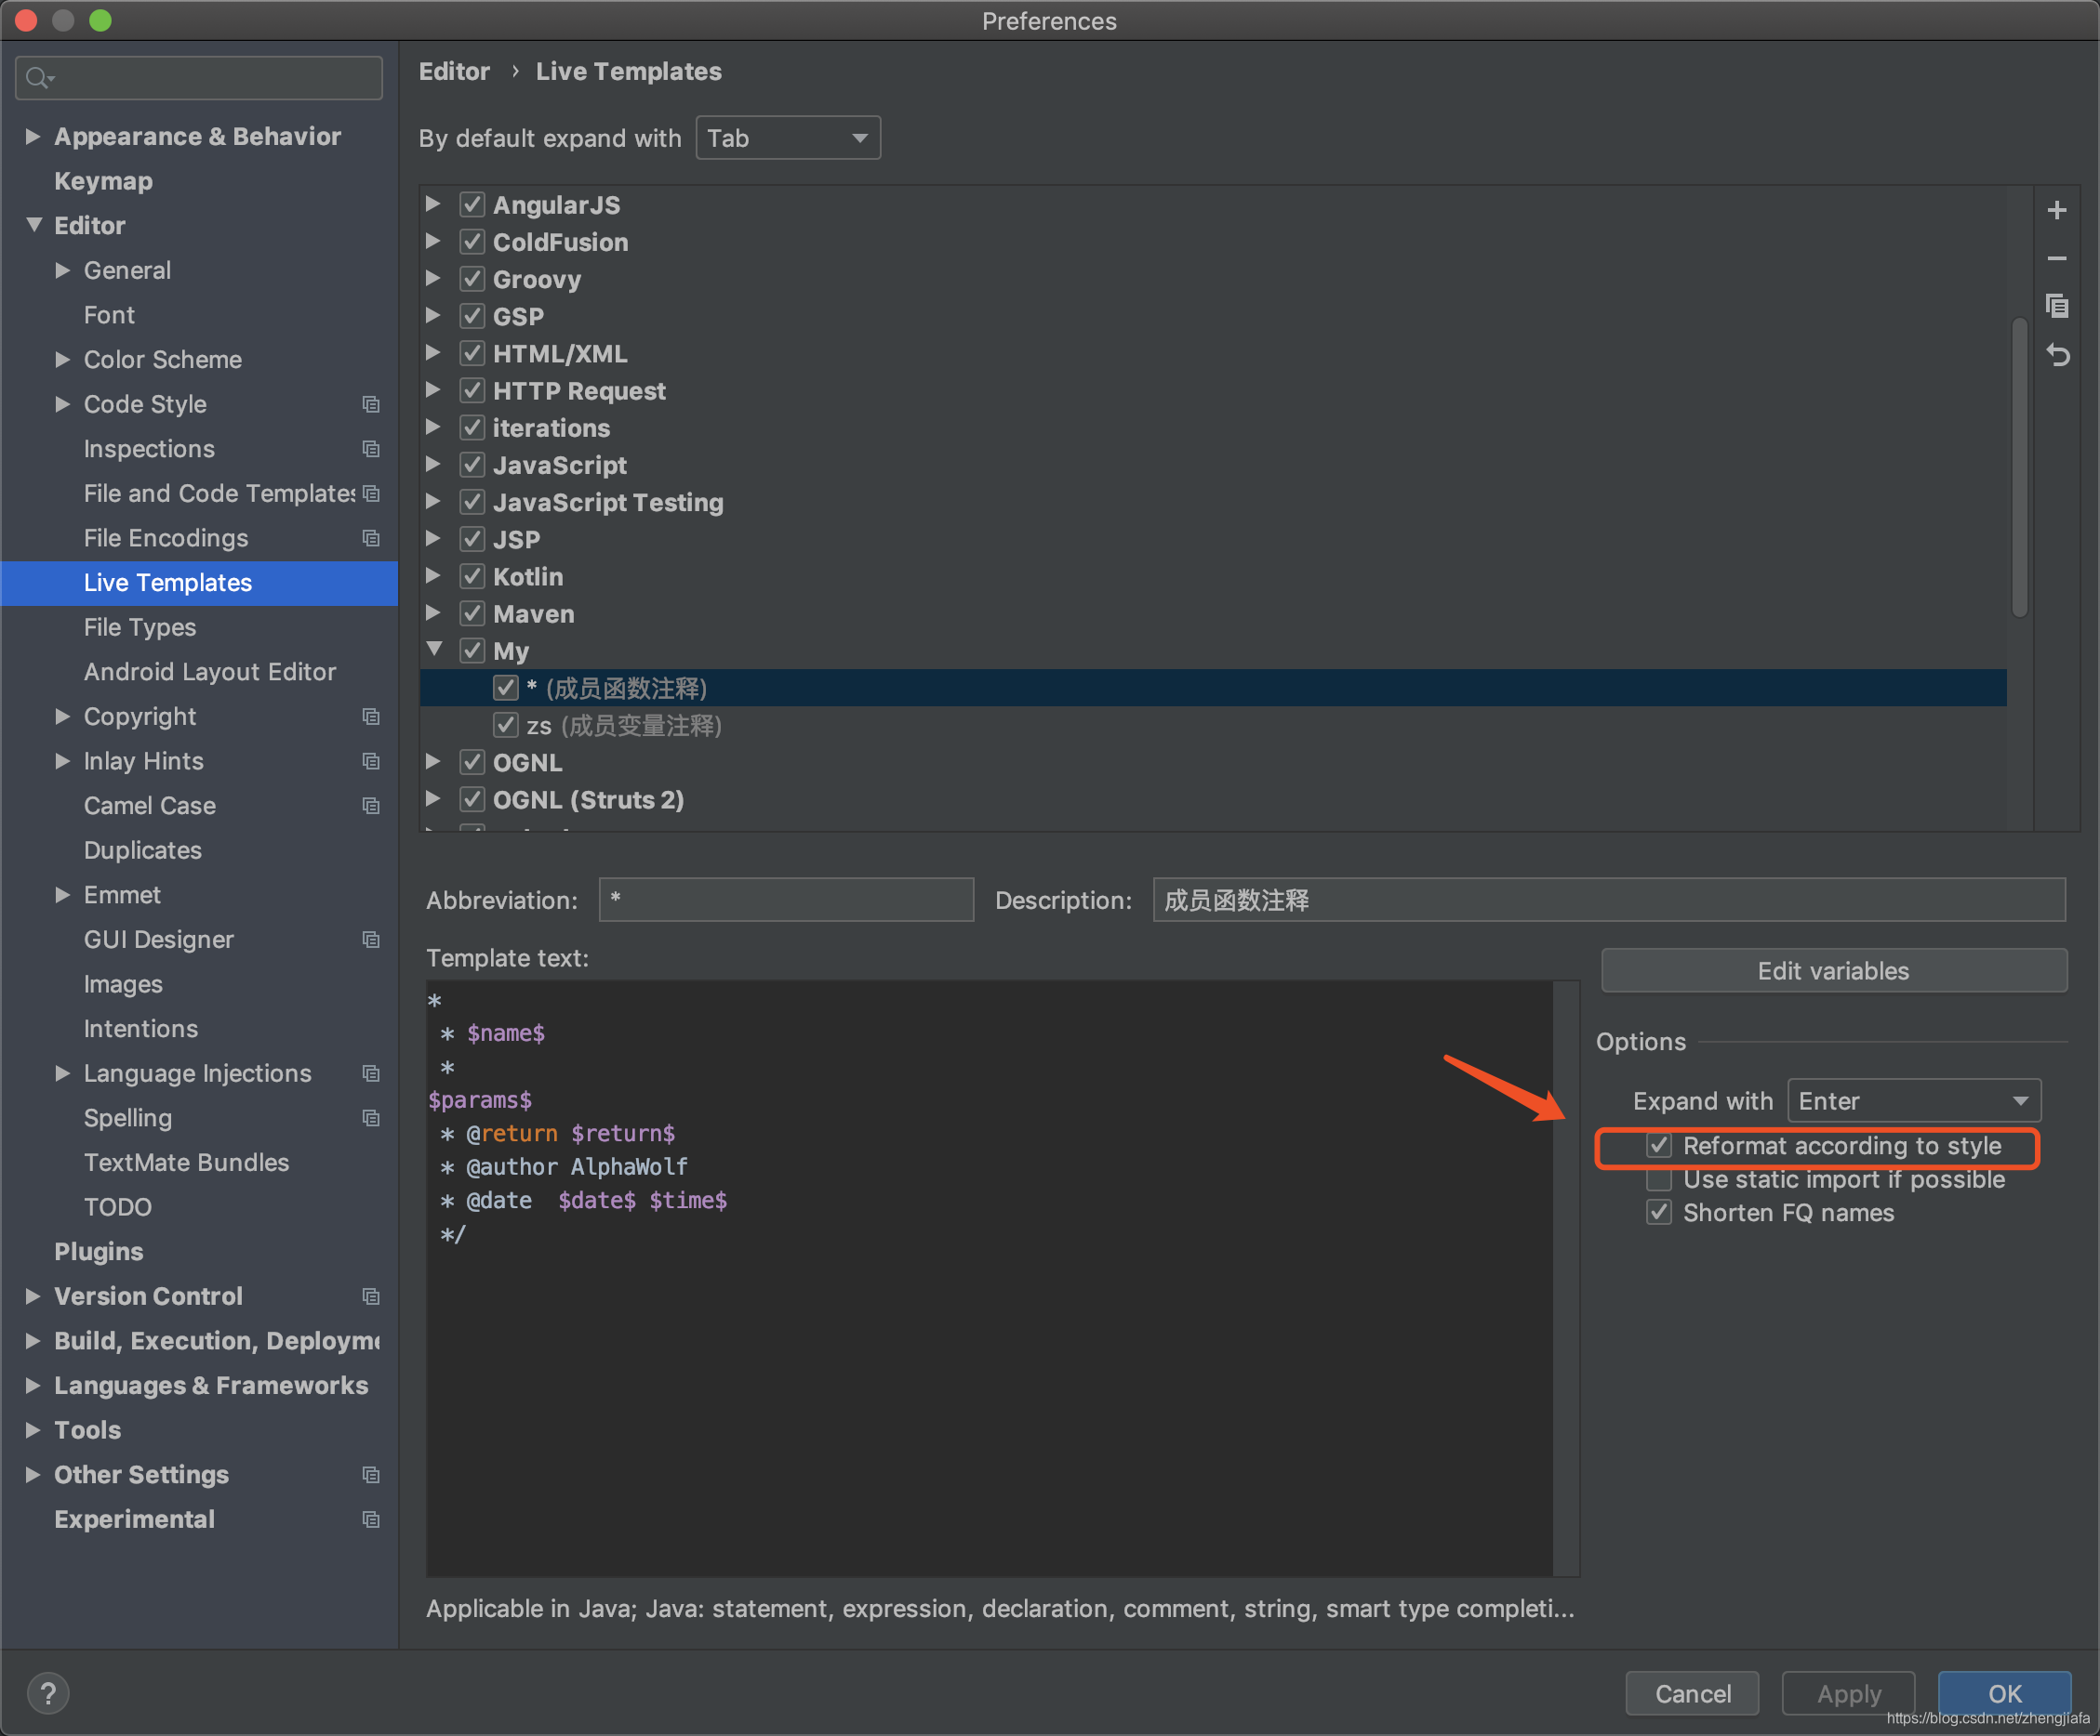2100x1736 pixels.
Task: Confirm settings with OK button
Action: 2004,1693
